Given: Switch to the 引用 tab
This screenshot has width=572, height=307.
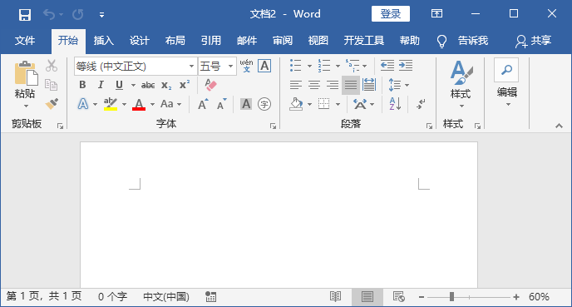Looking at the screenshot, I should click(x=211, y=41).
